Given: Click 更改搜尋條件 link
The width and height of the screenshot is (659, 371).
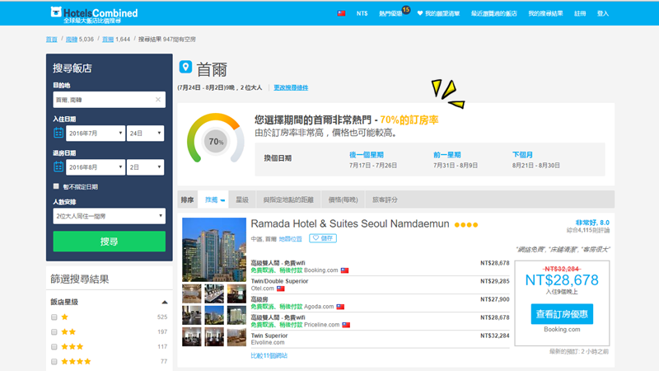Looking at the screenshot, I should [x=291, y=87].
